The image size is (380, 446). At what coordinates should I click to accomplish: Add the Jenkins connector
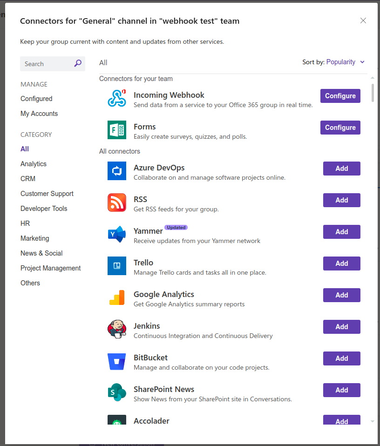point(341,327)
